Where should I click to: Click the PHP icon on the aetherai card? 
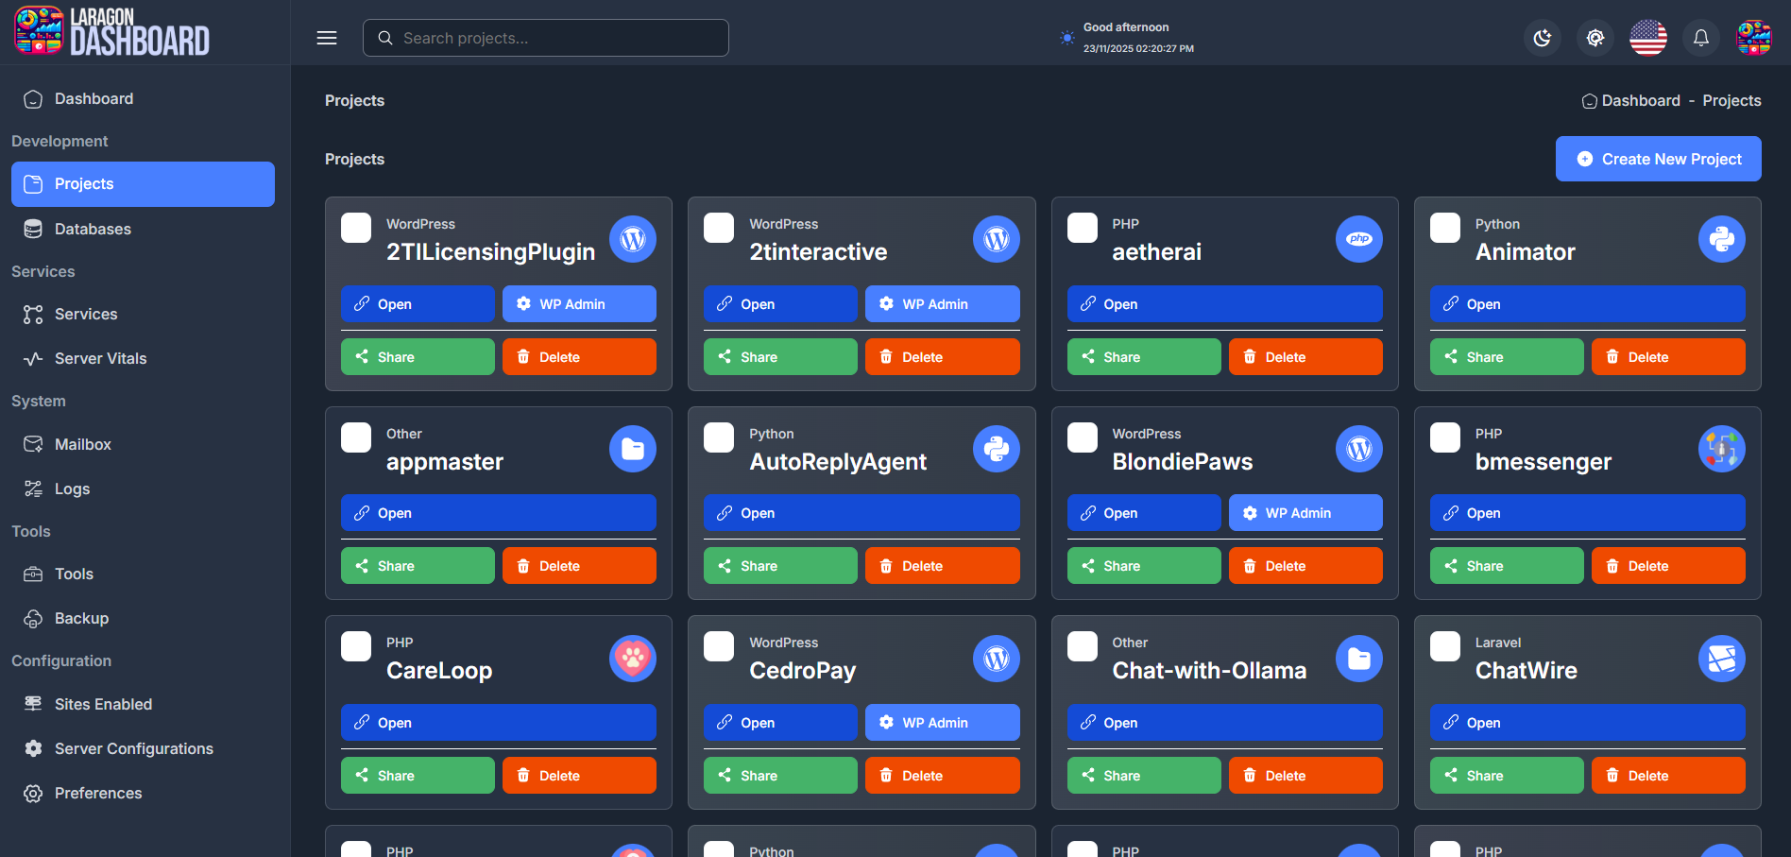tap(1358, 239)
